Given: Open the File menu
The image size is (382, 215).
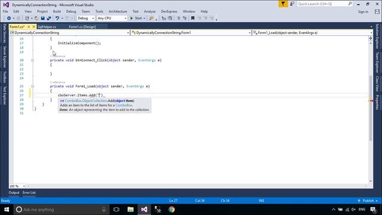Looking at the screenshot, I should 5,11.
